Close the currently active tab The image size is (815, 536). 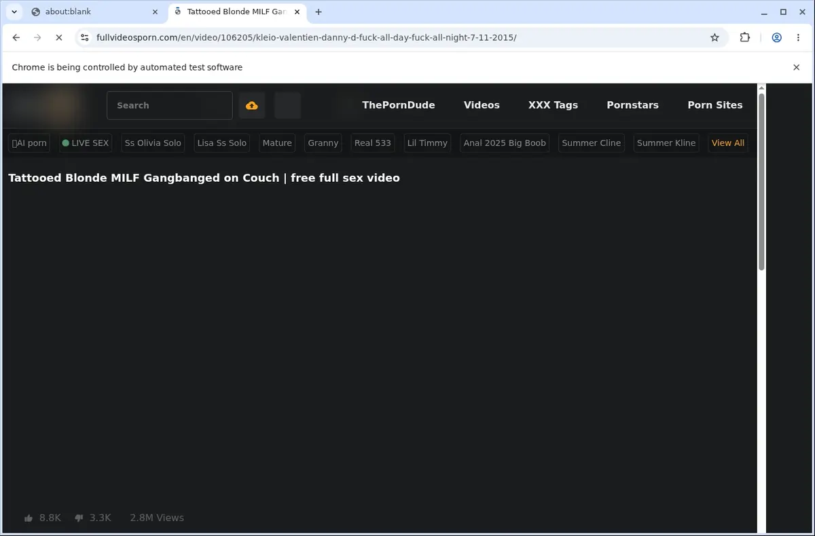(295, 12)
